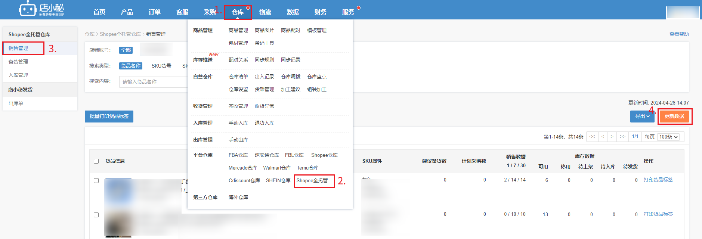This screenshot has width=702, height=239.
Task: Open Temu仓库 under 平台仓库
Action: pyautogui.click(x=308, y=168)
